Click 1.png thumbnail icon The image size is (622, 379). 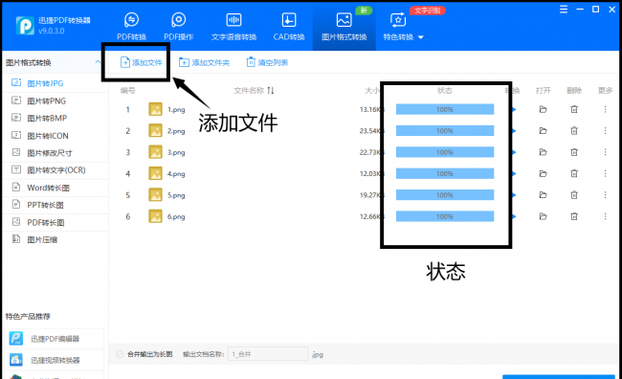point(155,109)
